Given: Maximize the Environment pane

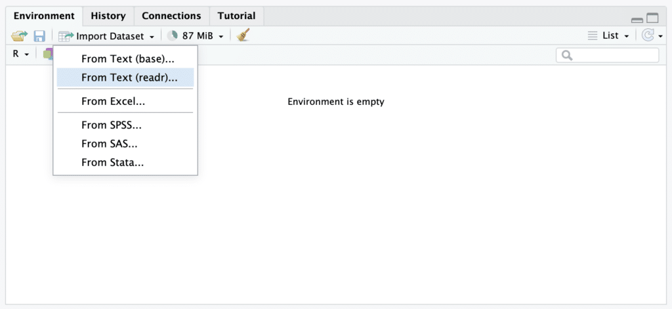Looking at the screenshot, I should [x=652, y=18].
